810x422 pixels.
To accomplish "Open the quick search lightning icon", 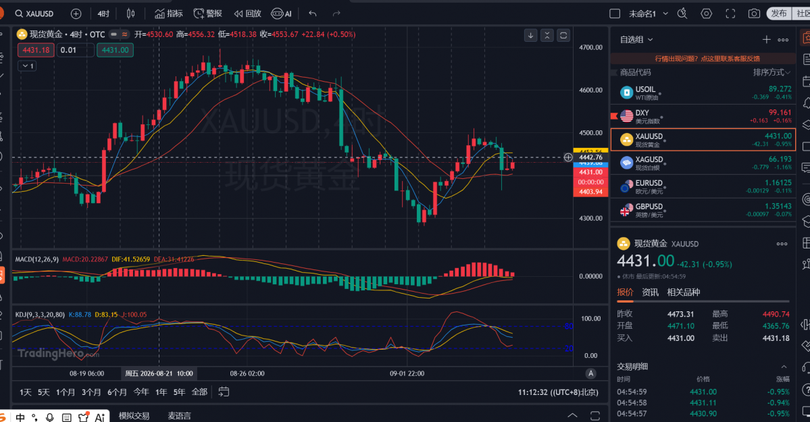I will coord(682,14).
